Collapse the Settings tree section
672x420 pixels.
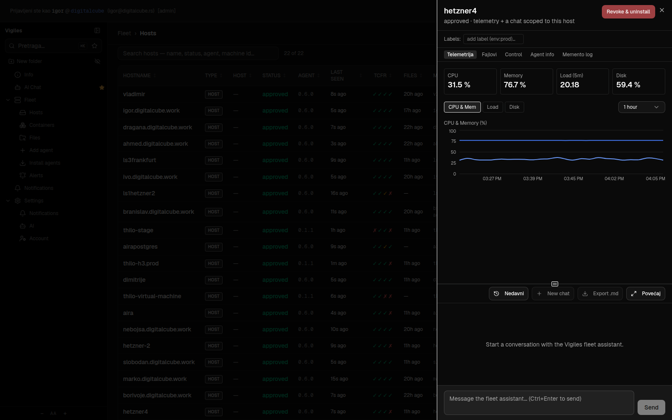[x=8, y=201]
